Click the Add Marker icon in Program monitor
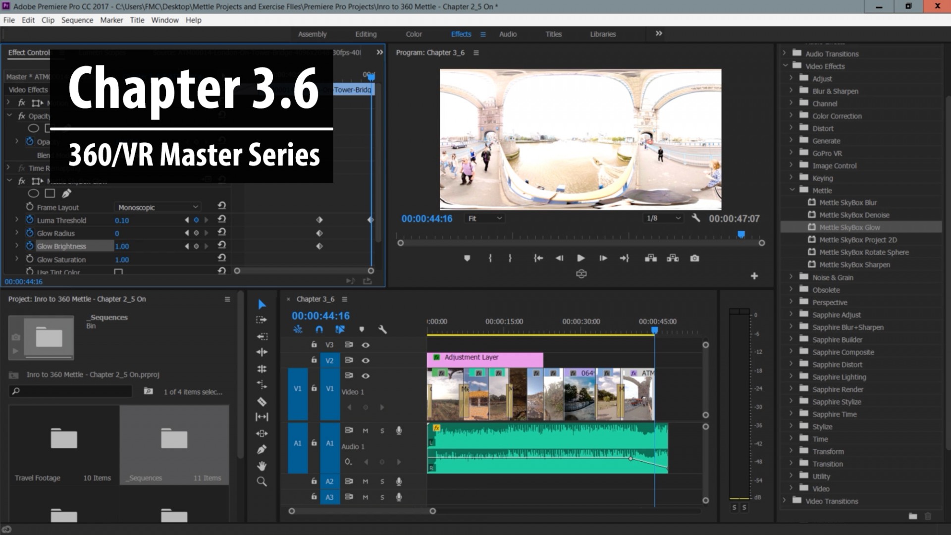The image size is (951, 535). 466,258
